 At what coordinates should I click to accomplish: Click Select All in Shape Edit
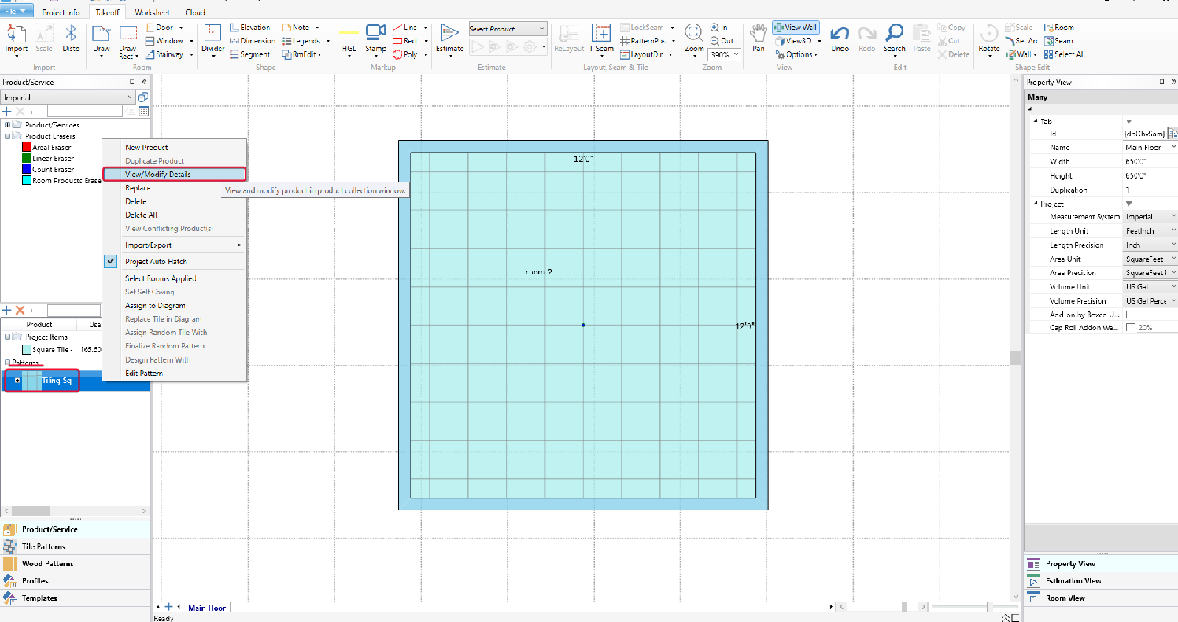coord(1064,54)
